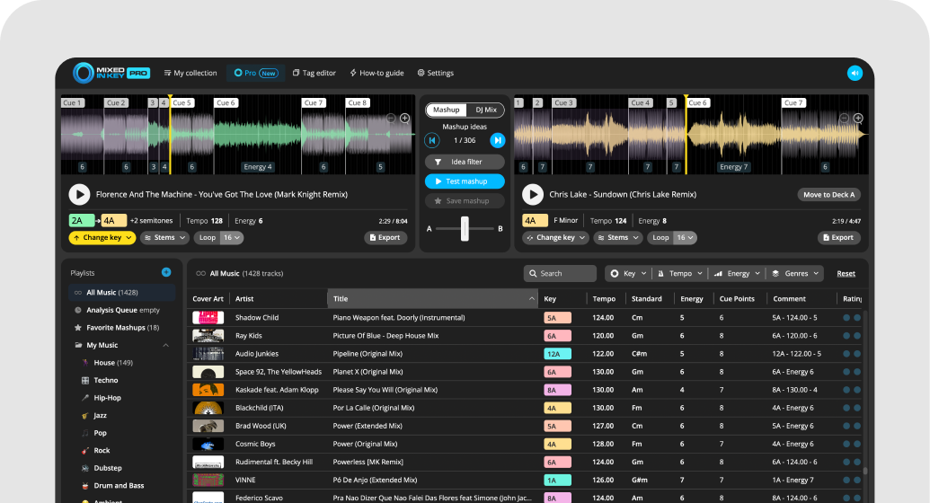Click first rating dot for Ray Kids

tap(846, 336)
